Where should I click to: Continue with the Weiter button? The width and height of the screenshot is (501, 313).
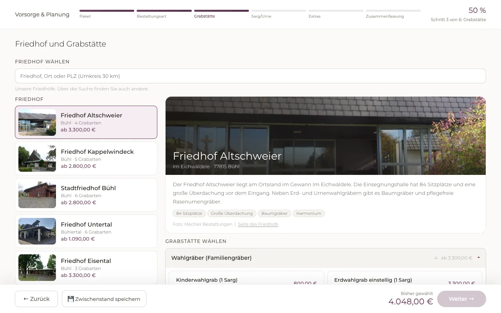point(461,299)
